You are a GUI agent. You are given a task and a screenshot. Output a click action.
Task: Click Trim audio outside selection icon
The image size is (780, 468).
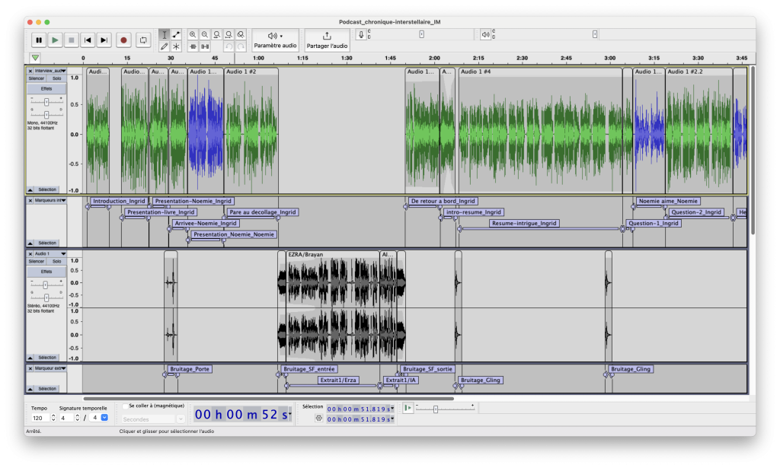point(193,46)
